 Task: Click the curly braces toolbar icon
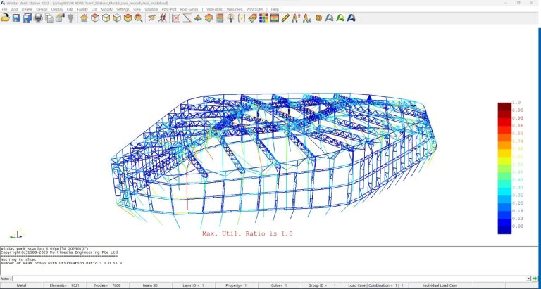pos(242,18)
